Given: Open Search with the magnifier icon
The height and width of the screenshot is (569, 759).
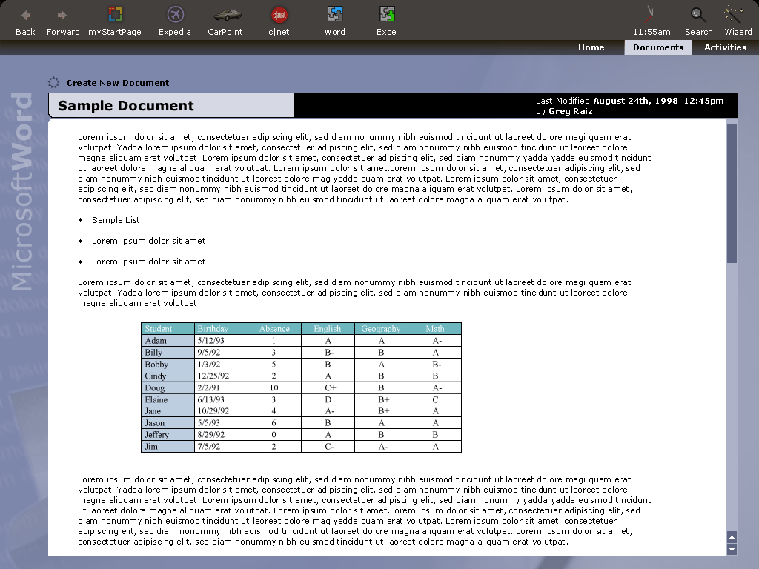Looking at the screenshot, I should (698, 15).
